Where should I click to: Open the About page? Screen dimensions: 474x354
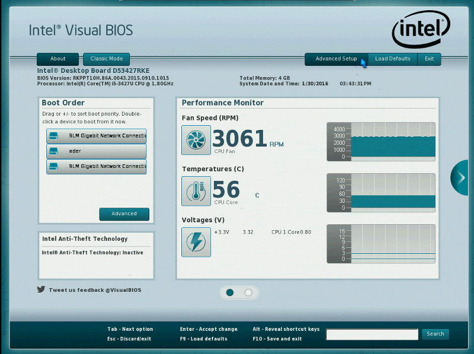pos(57,59)
